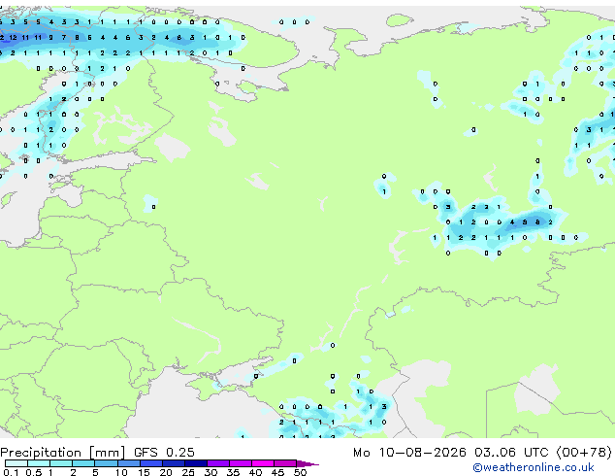
Task: Click the '(00+78)' forecast offset text
Action: click(x=584, y=453)
